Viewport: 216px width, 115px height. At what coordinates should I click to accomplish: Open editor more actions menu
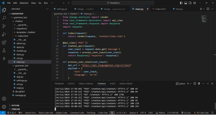tap(212, 9)
